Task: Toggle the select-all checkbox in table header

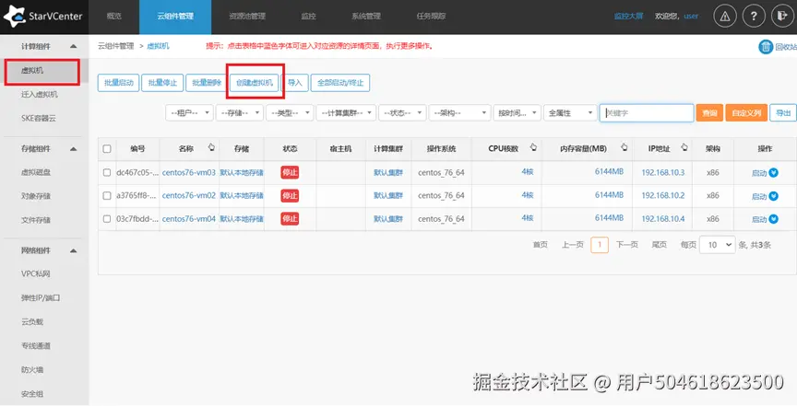Action: [107, 149]
